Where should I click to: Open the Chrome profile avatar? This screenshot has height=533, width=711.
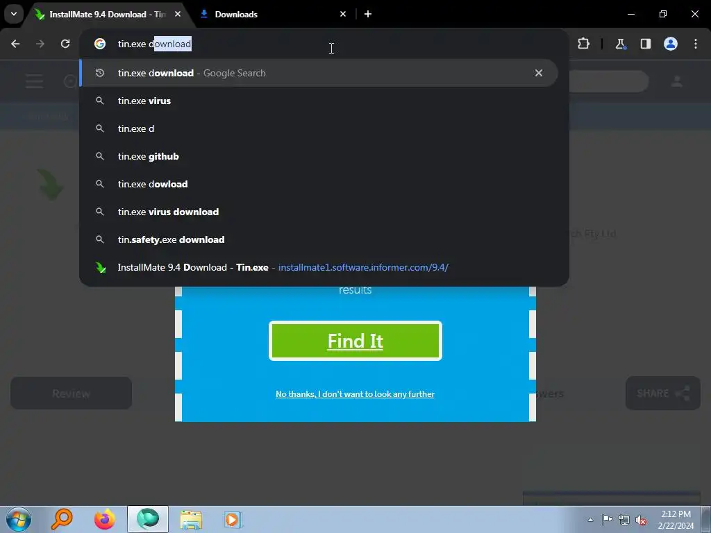670,44
